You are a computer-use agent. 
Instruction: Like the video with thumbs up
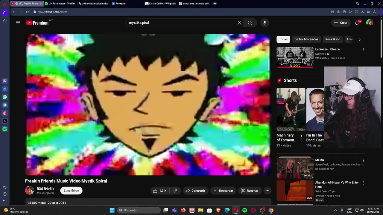pyautogui.click(x=159, y=191)
